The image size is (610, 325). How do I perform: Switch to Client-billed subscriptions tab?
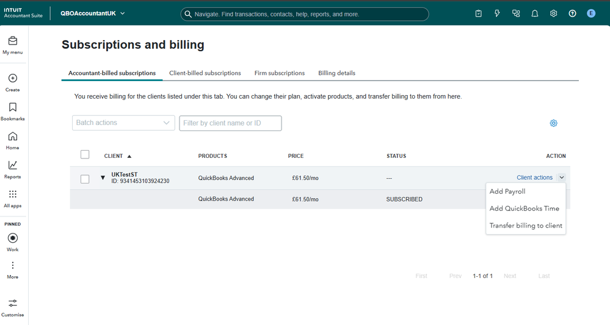205,73
